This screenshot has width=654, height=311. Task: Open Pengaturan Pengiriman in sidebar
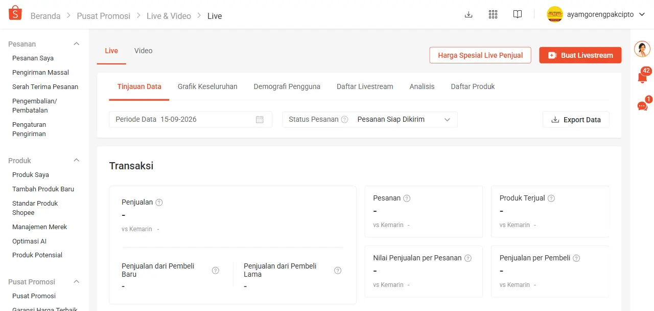point(29,129)
